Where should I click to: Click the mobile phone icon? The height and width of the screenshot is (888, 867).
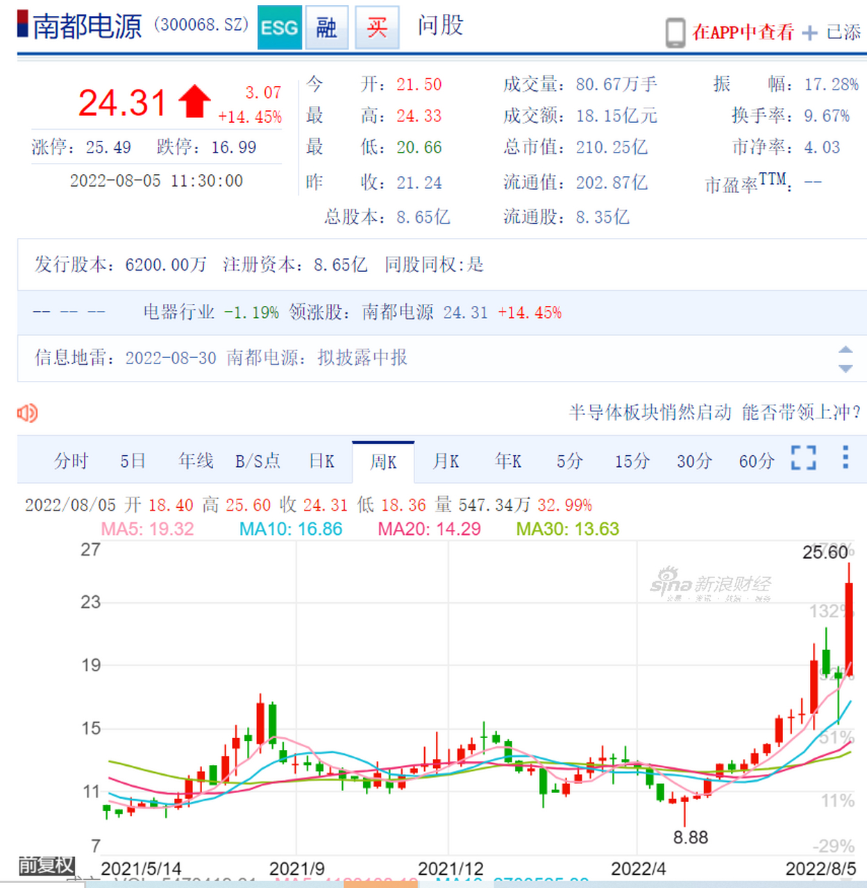(675, 33)
